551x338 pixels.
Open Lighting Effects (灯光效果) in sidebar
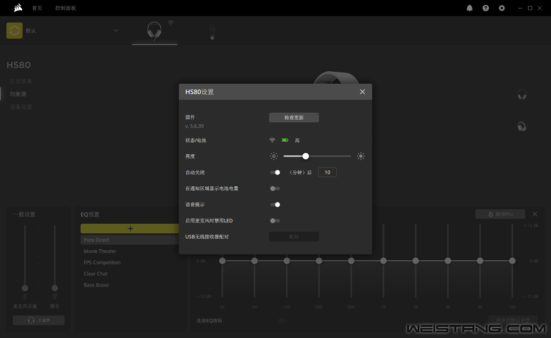(x=21, y=81)
